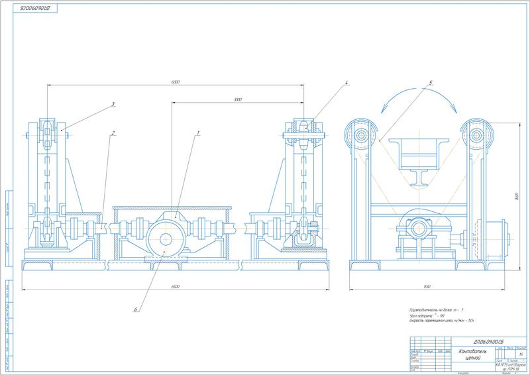Click the "6500" overall length dimension
Image resolution: width=530 pixels, height=375 pixels.
(x=175, y=287)
